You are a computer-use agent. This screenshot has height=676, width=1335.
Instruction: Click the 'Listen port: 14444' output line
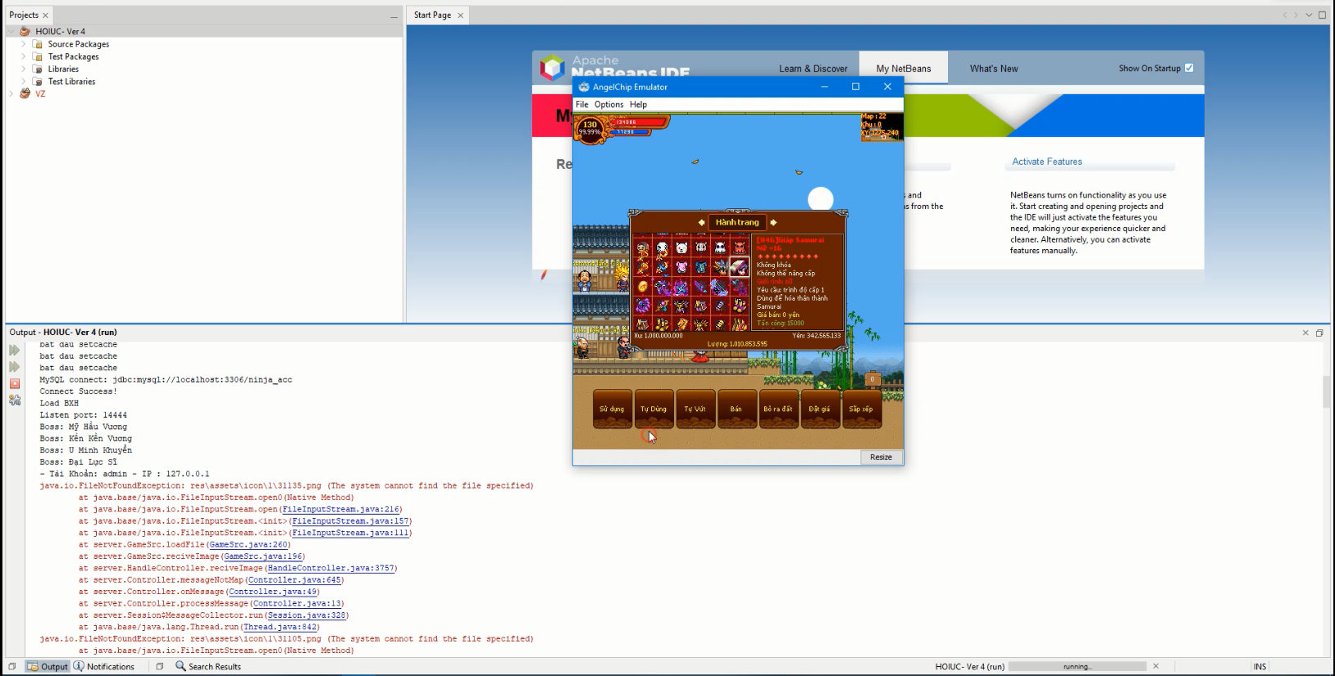(x=84, y=415)
